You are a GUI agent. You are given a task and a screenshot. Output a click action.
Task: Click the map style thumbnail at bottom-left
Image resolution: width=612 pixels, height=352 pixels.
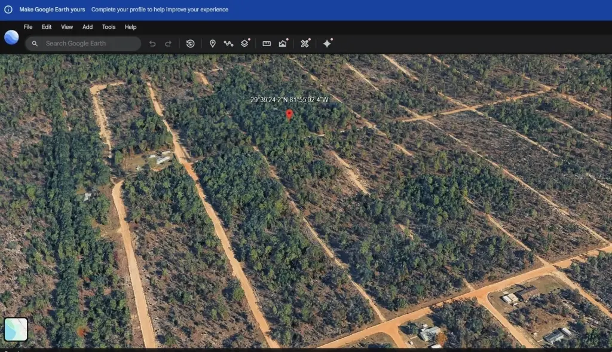tap(16, 329)
